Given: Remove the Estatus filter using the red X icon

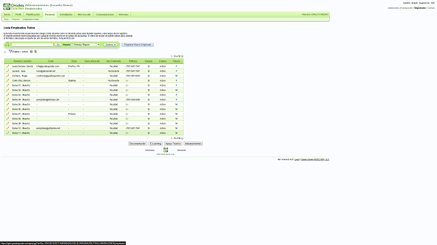Looking at the screenshot, I should point(36,52).
